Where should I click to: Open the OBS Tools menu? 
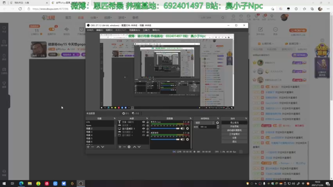pyautogui.click(x=146, y=30)
